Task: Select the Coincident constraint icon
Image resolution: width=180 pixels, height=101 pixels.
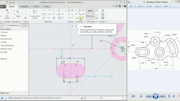Action: [x=80, y=18]
